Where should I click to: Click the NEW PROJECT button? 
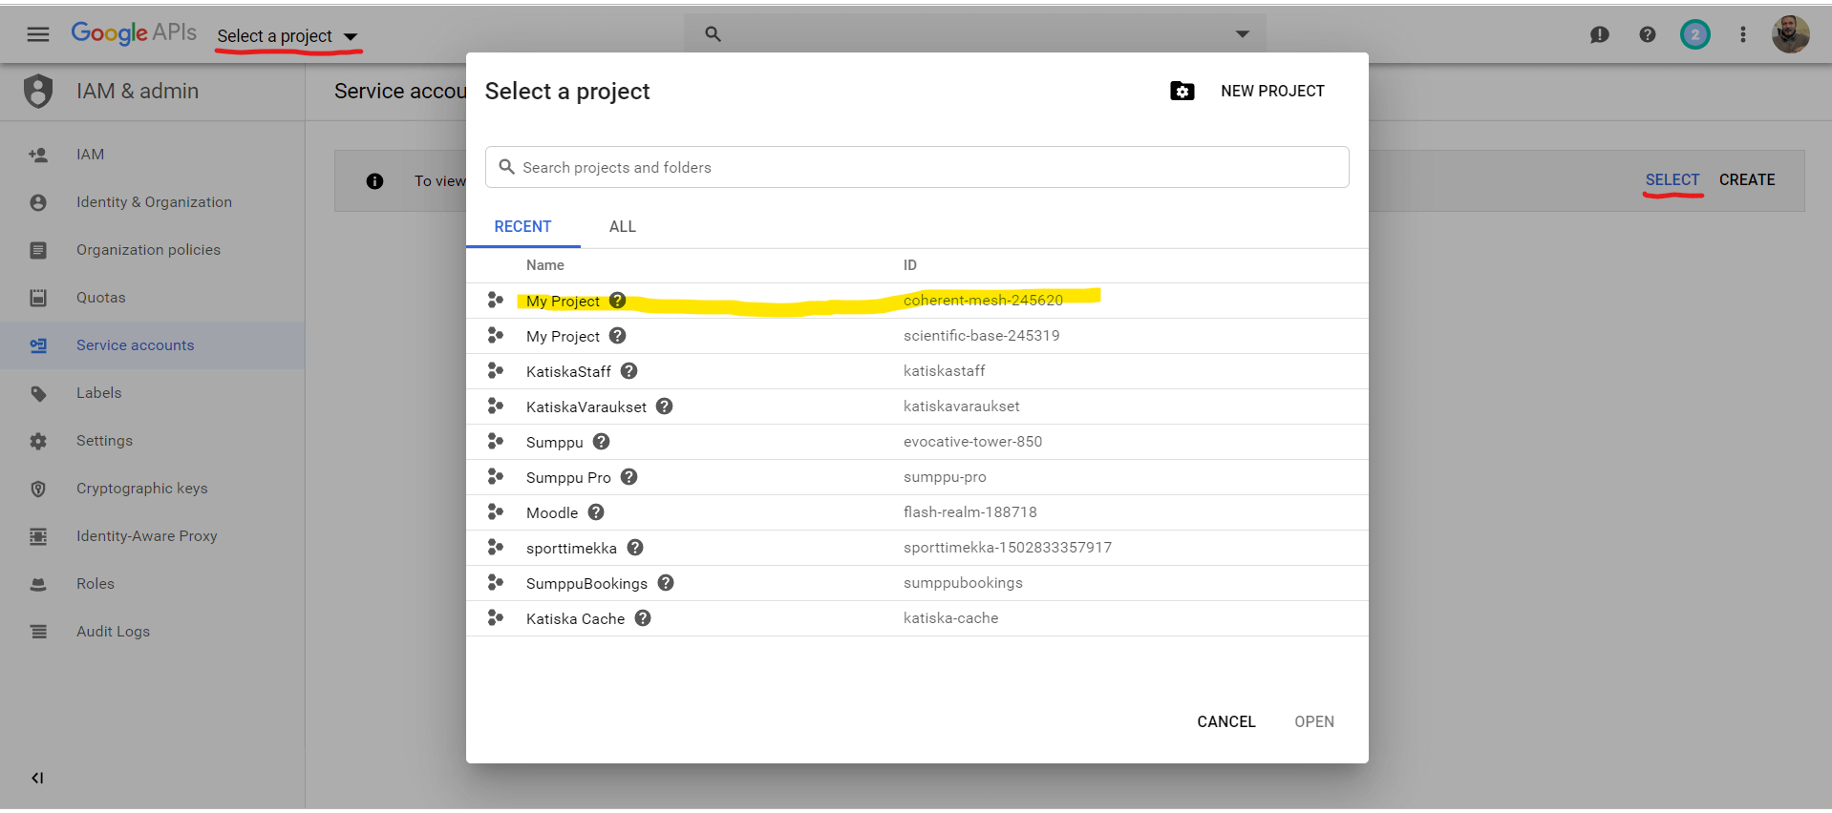(1271, 91)
